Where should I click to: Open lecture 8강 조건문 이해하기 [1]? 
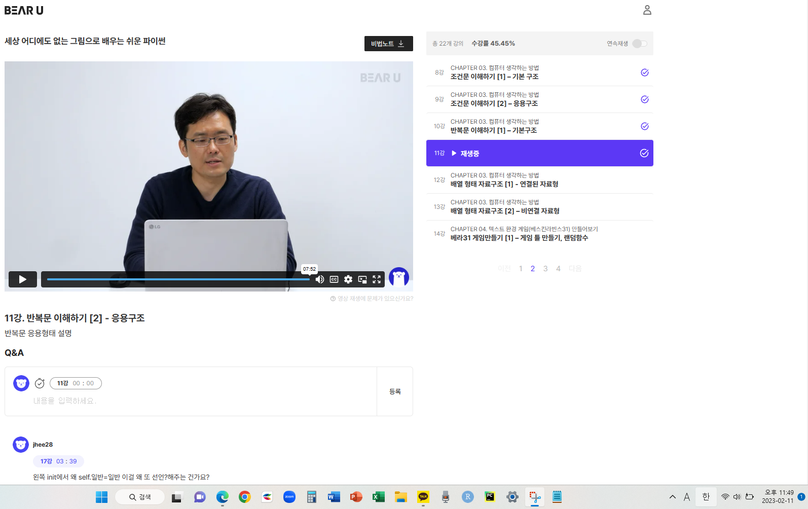pos(540,72)
